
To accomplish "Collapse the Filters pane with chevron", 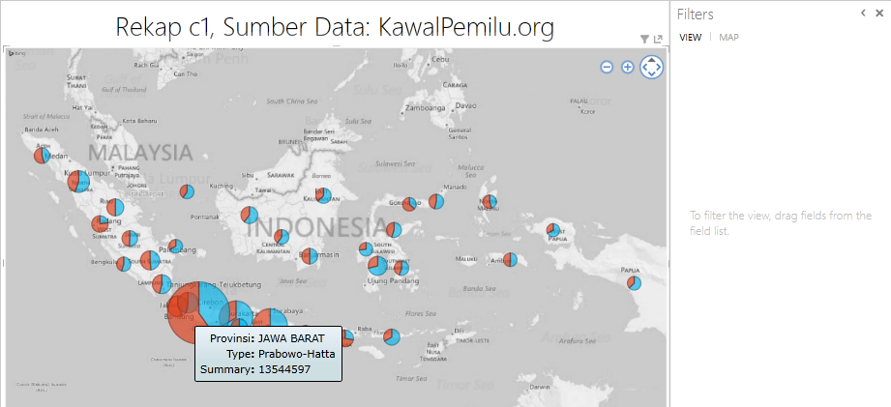I will [863, 14].
